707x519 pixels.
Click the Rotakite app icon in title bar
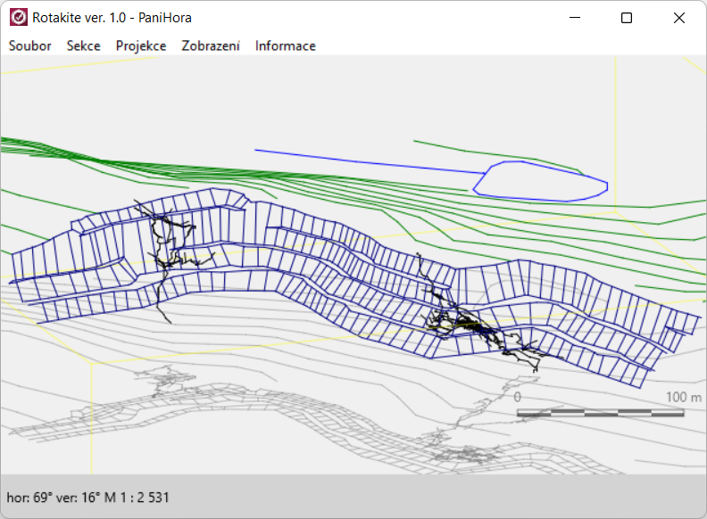click(x=19, y=18)
